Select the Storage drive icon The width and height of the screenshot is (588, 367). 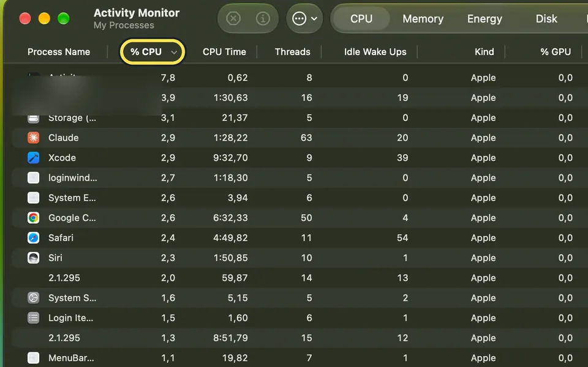point(33,119)
